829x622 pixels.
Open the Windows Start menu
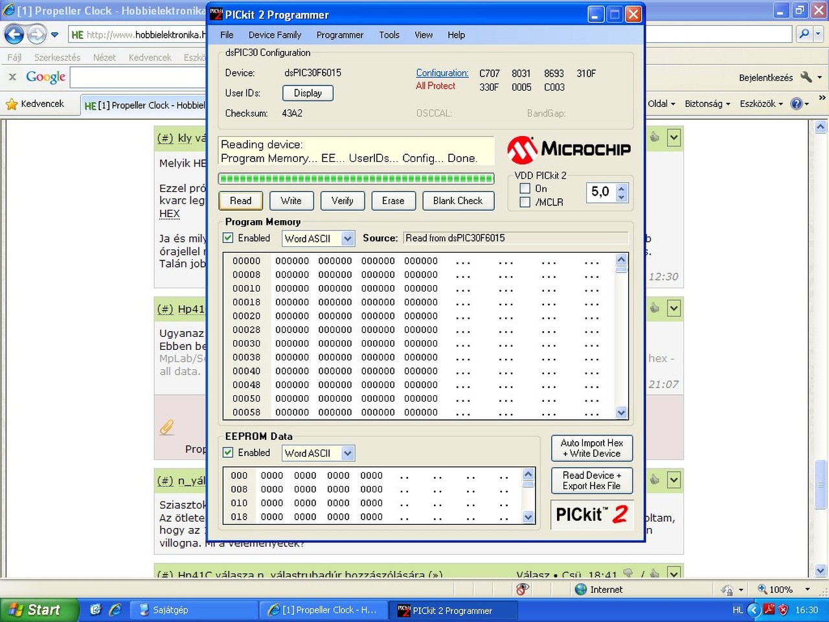click(x=39, y=610)
